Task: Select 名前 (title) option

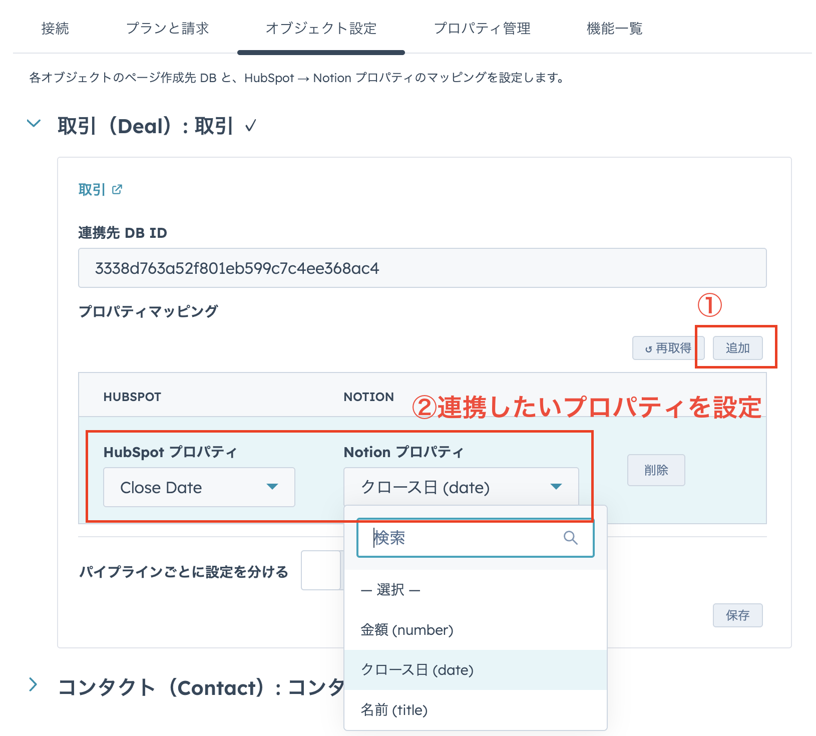Action: pyautogui.click(x=476, y=710)
